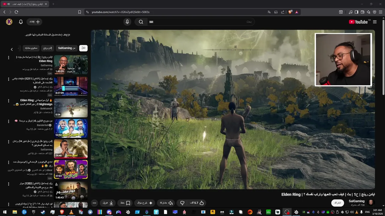385x216 pixels.
Task: Select the إلدن رينغ filter chip
Action: [48, 48]
